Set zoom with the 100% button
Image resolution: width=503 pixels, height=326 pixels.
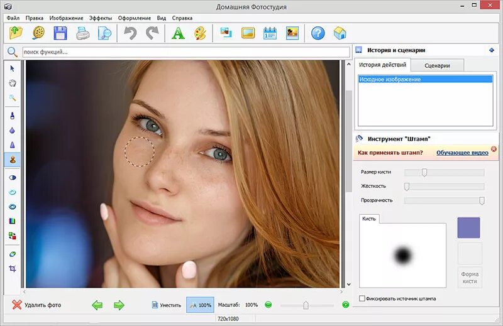coord(200,305)
